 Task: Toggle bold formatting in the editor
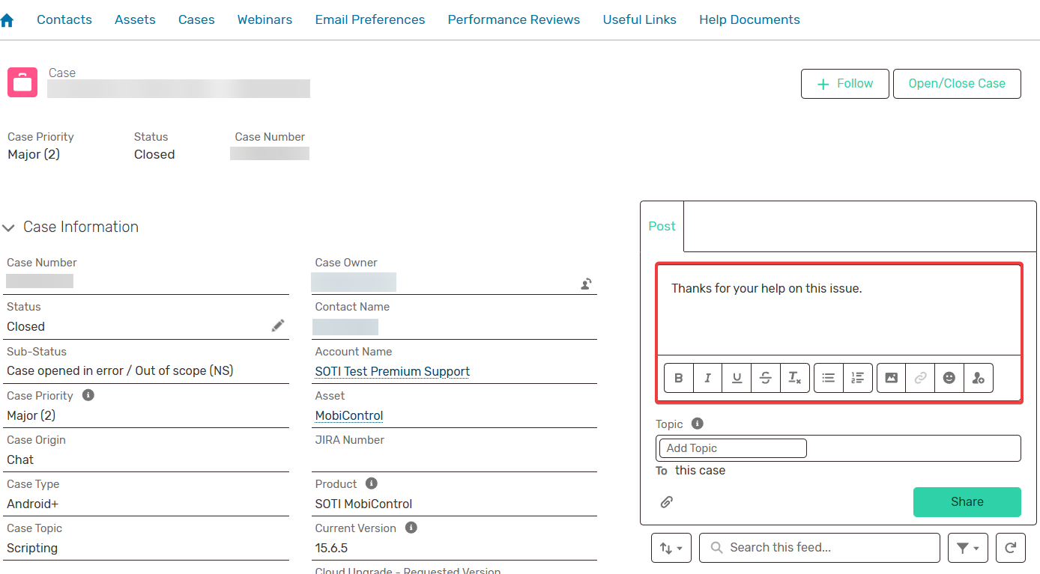678,377
